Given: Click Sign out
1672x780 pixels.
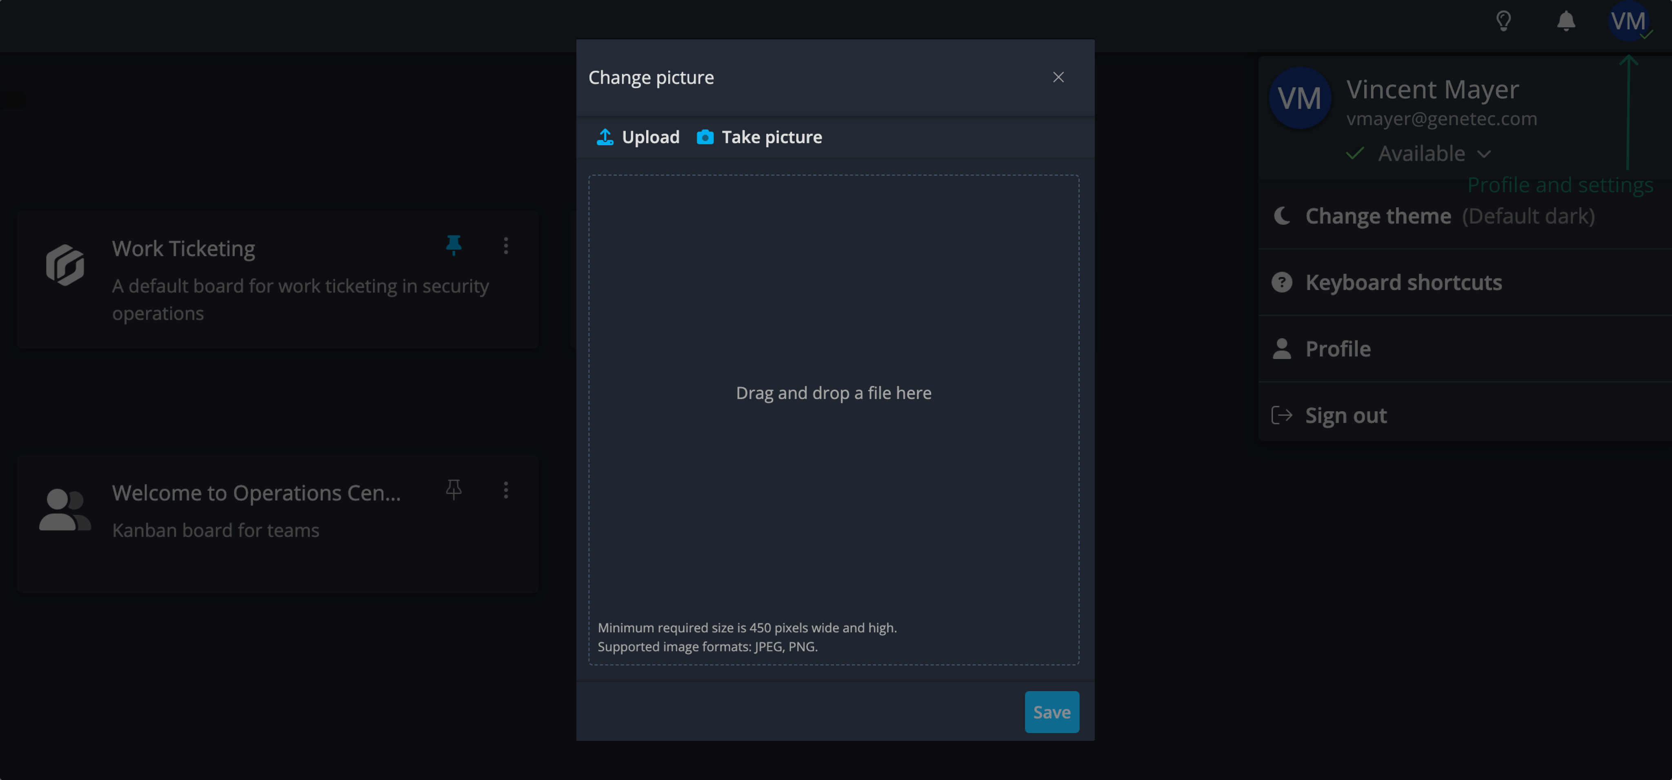Looking at the screenshot, I should pyautogui.click(x=1465, y=415).
